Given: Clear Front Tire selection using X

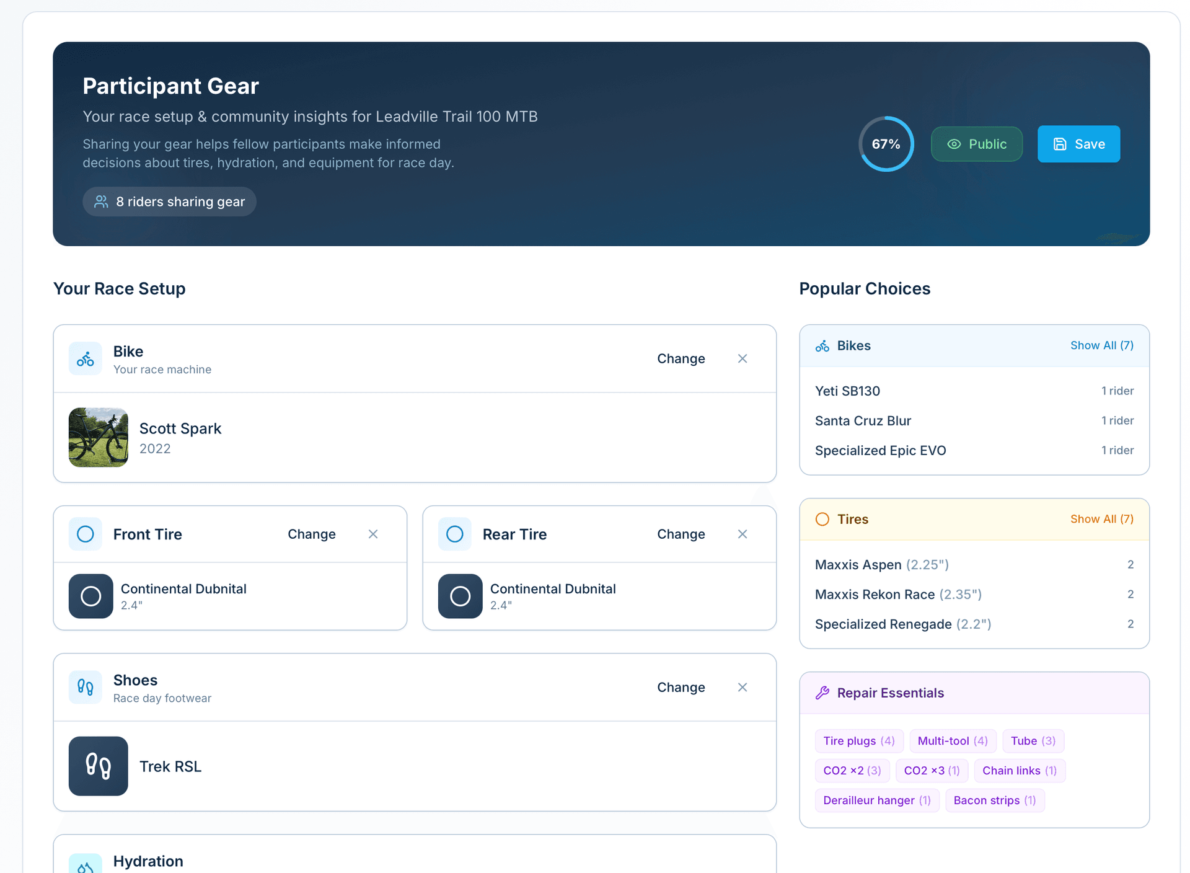Looking at the screenshot, I should coord(372,534).
